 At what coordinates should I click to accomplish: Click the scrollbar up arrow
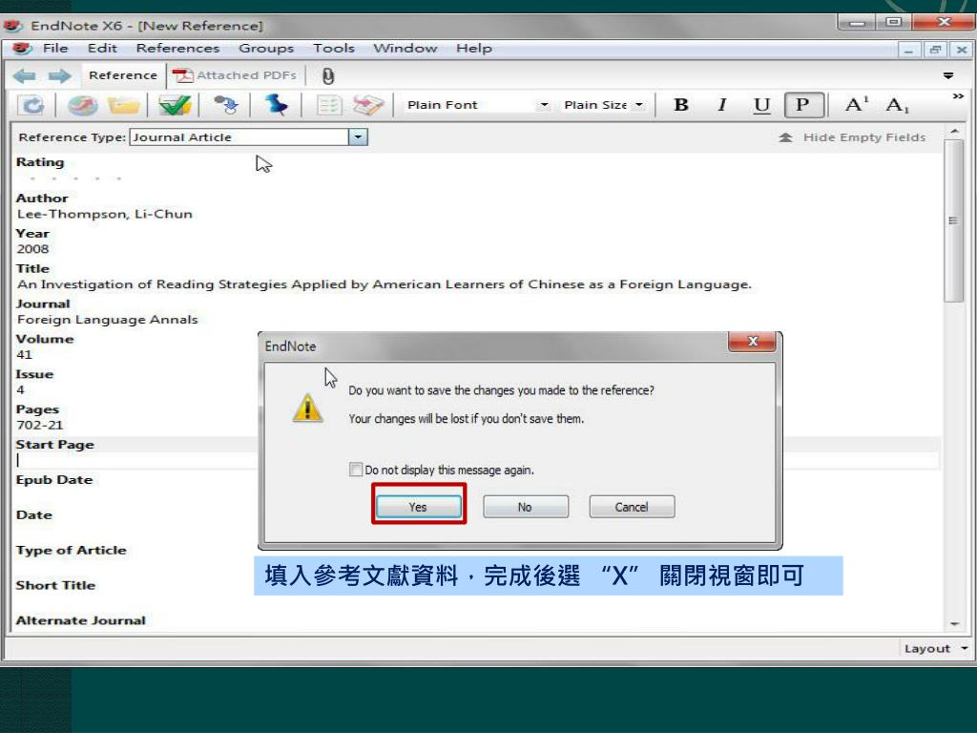click(x=954, y=131)
